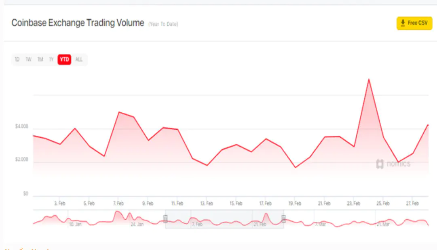Click the 10. Jan label in the navigator
Screen dimensions: 437x250
point(75,225)
